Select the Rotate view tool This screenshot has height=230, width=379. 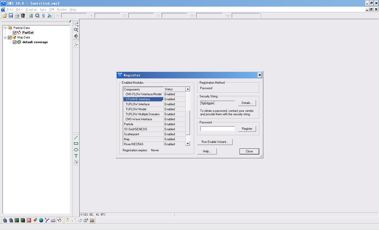pyautogui.click(x=76, y=36)
